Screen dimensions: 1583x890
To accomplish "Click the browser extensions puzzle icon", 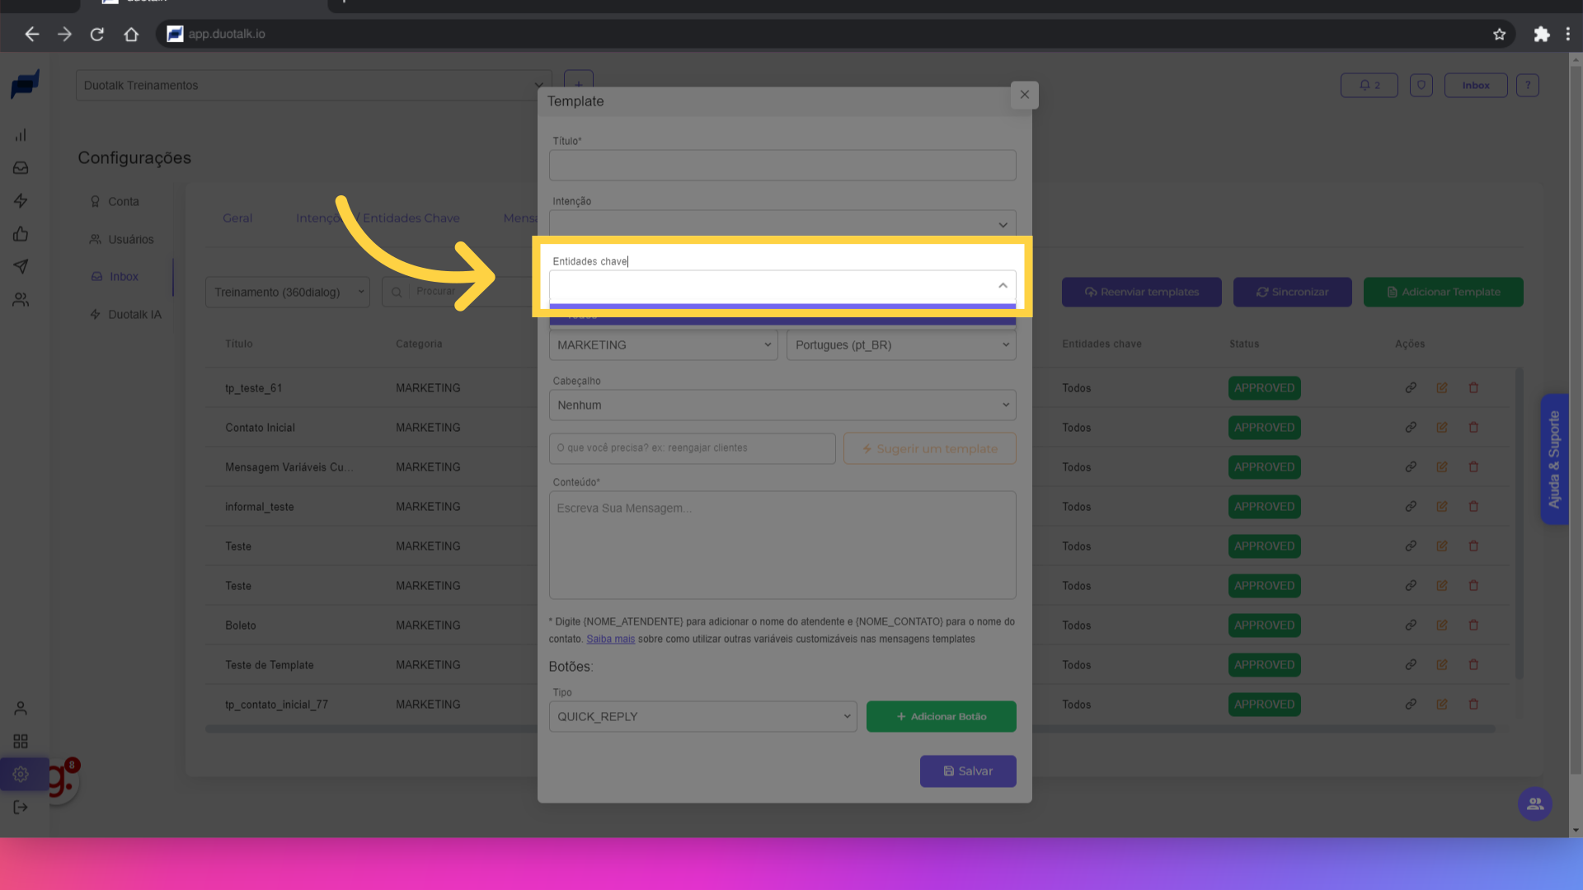I will pos(1541,34).
